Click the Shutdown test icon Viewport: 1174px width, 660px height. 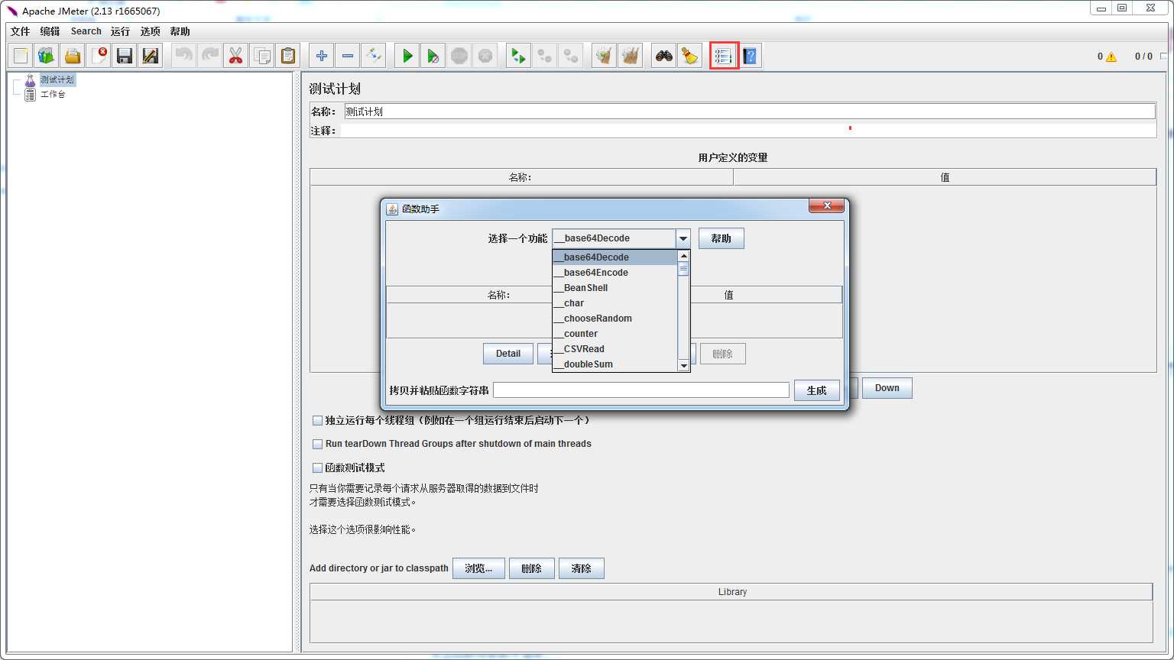[x=485, y=56]
